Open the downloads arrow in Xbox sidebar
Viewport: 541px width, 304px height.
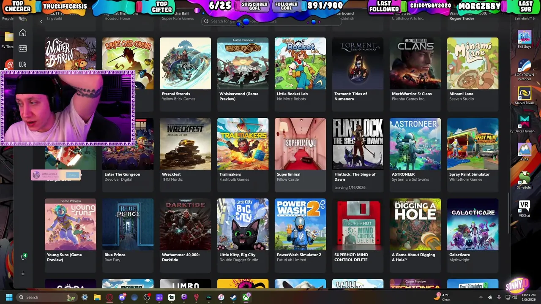pos(23,273)
